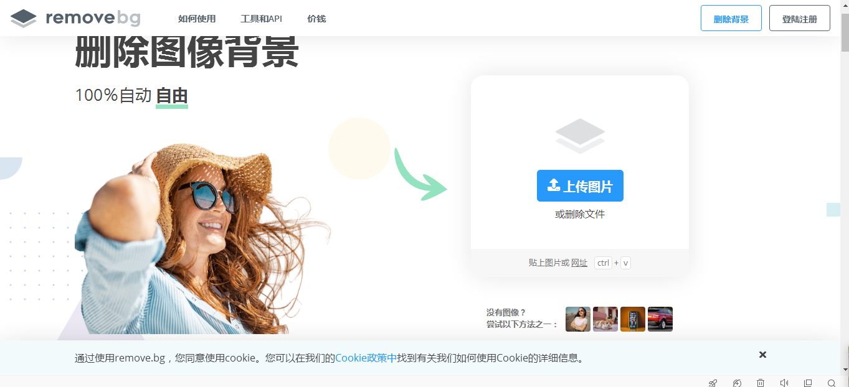
Task: Select the animal sample thumbnail
Action: coord(605,319)
